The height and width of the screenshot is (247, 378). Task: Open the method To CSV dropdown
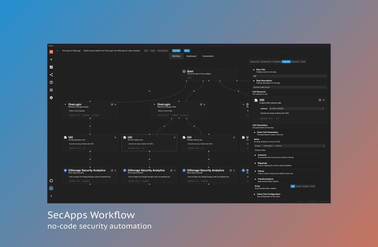(x=296, y=109)
